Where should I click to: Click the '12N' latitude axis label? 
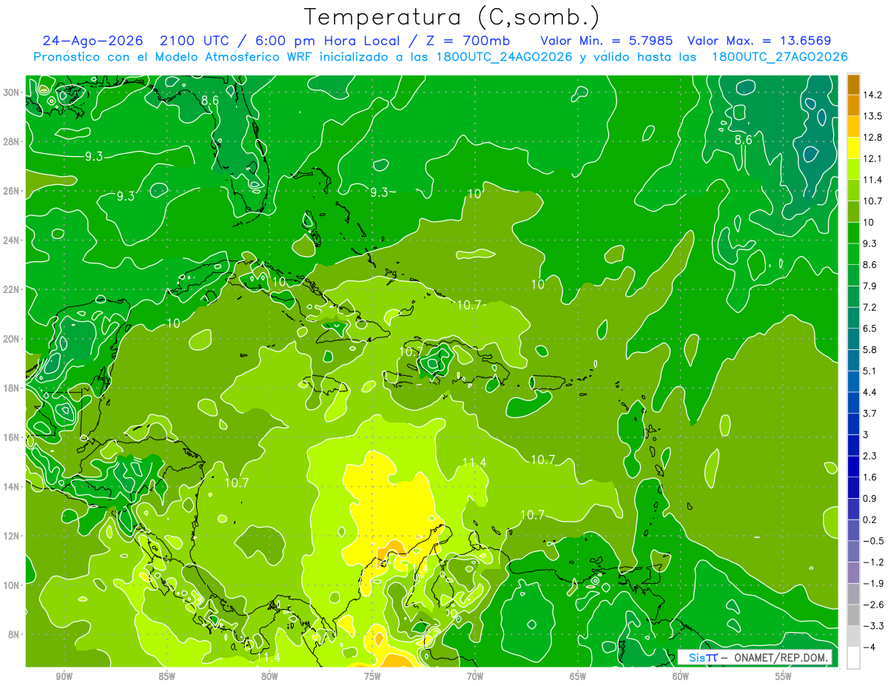click(x=13, y=536)
